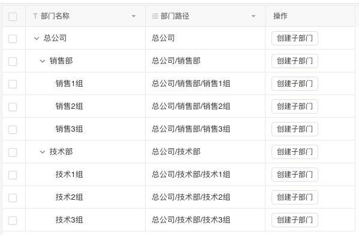359x235 pixels.
Task: Collapse the 总公司 tree node
Action: 37,38
